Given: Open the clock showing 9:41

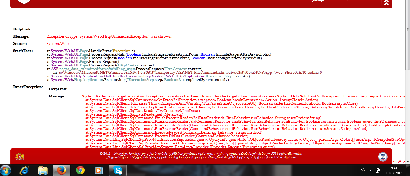Looking at the screenshot, I should (394, 170).
